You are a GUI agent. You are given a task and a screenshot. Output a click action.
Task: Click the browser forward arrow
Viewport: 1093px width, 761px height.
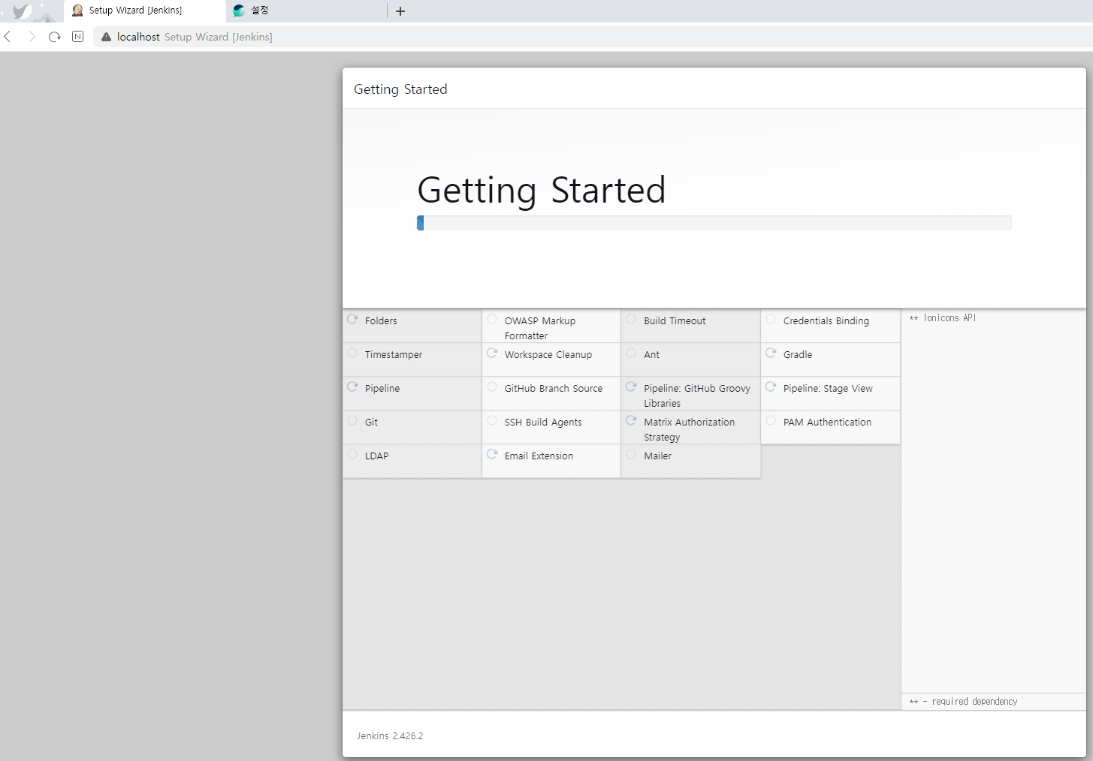[32, 36]
